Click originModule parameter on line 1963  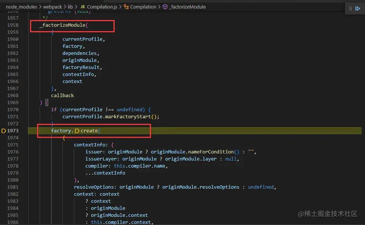(79, 60)
